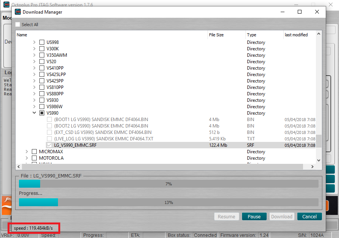Click the file progress bar at 7%
The width and height of the screenshot is (339, 238).
pos(169,184)
